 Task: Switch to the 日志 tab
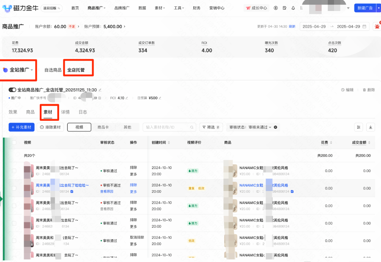coord(83,112)
